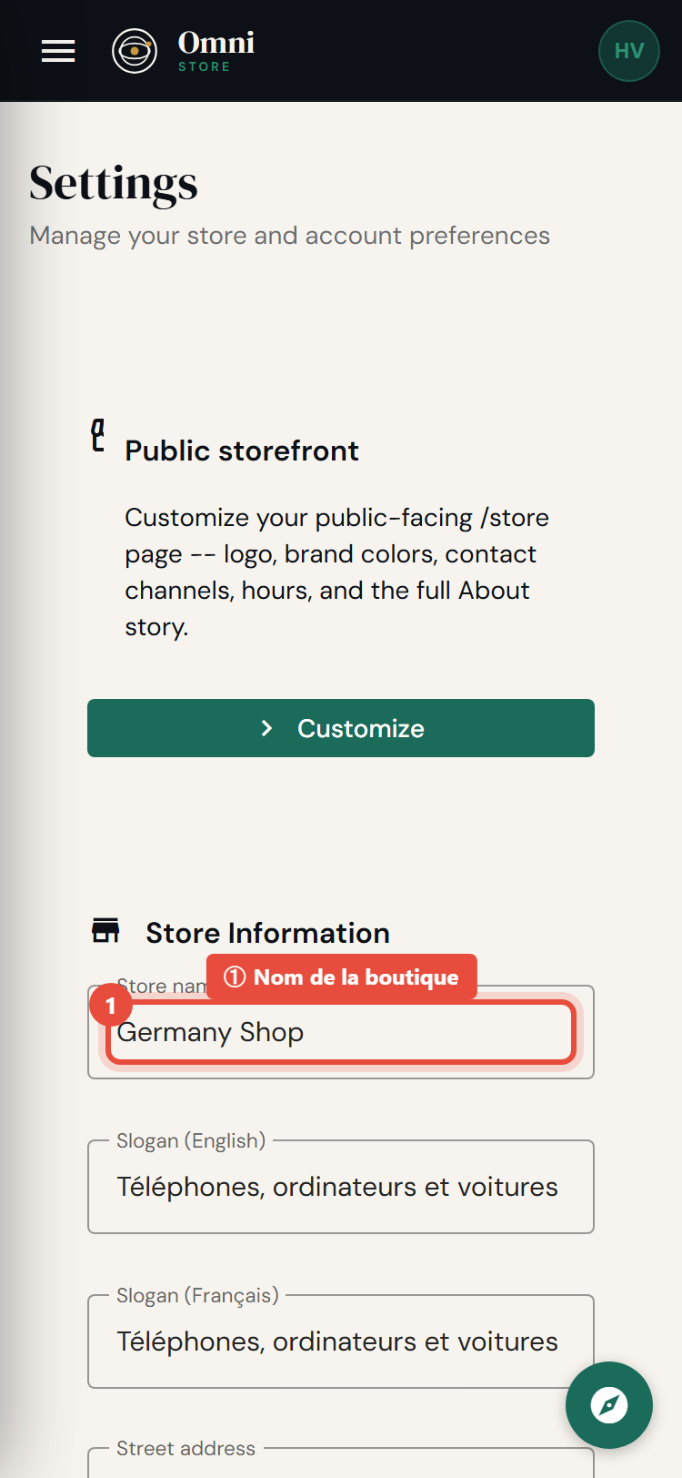Click the Settings page heading
The image size is (682, 1478).
pyautogui.click(x=114, y=183)
